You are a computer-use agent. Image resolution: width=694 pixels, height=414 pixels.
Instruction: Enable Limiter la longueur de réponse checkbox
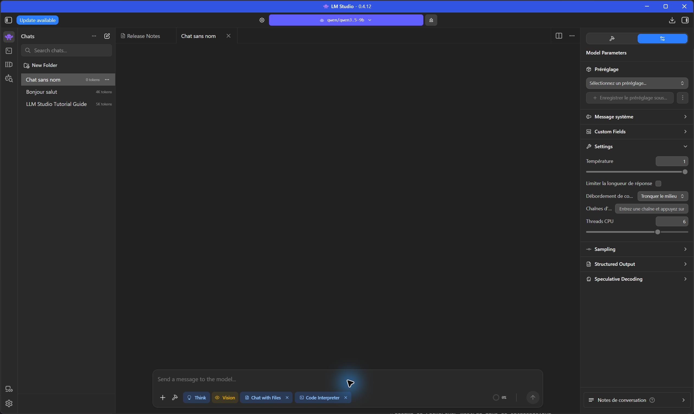658,183
